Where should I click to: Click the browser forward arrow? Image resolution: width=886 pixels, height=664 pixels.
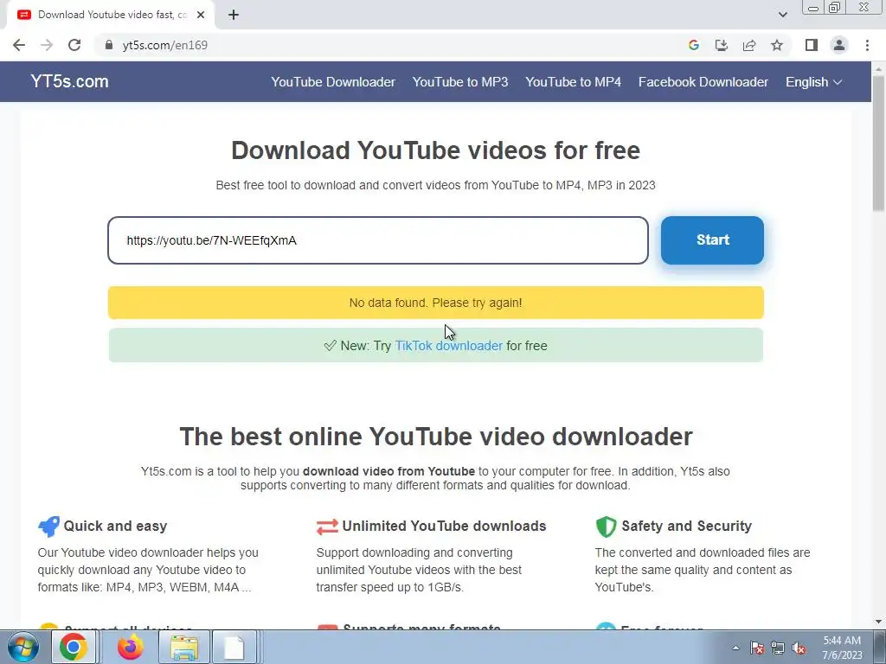point(47,45)
